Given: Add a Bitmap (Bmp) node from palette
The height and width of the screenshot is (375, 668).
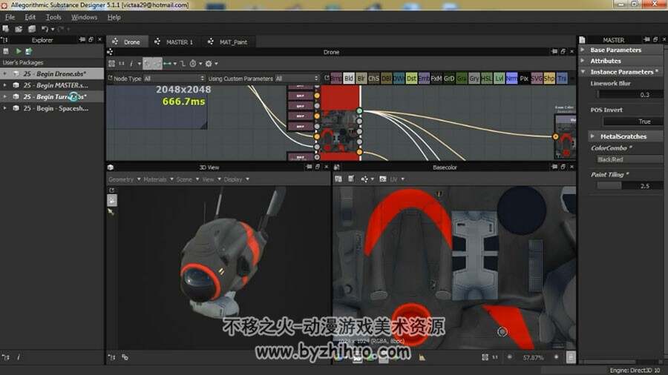Looking at the screenshot, I should pyautogui.click(x=336, y=79).
